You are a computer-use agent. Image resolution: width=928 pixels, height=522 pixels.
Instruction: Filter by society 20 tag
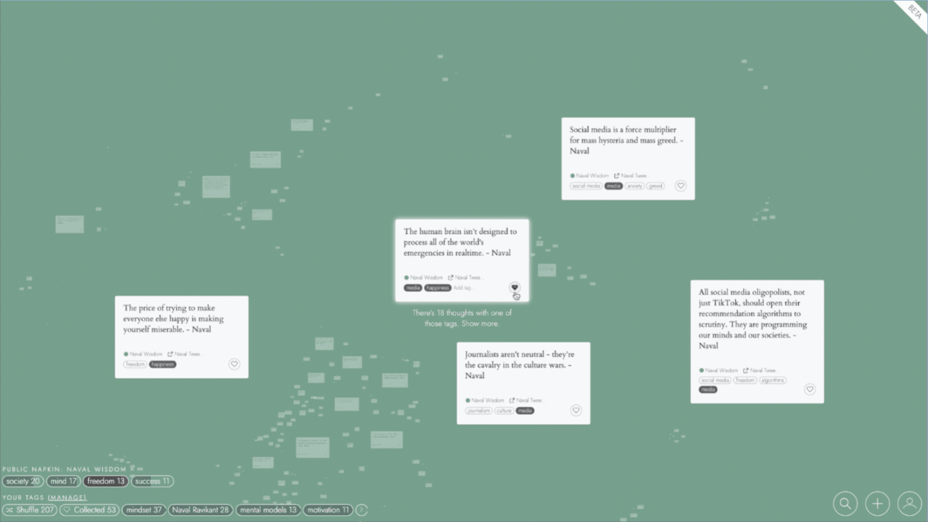(23, 481)
